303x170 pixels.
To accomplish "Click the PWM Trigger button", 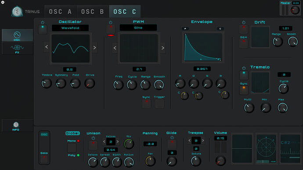I will coord(159,104).
